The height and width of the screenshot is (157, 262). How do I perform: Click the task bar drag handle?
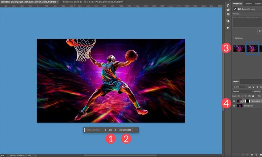coord(84,130)
